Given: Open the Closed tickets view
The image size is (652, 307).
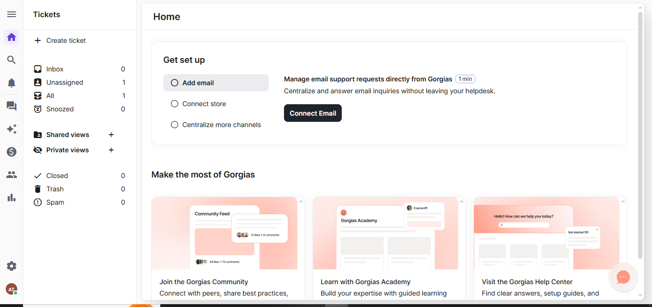Looking at the screenshot, I should (x=80, y=176).
